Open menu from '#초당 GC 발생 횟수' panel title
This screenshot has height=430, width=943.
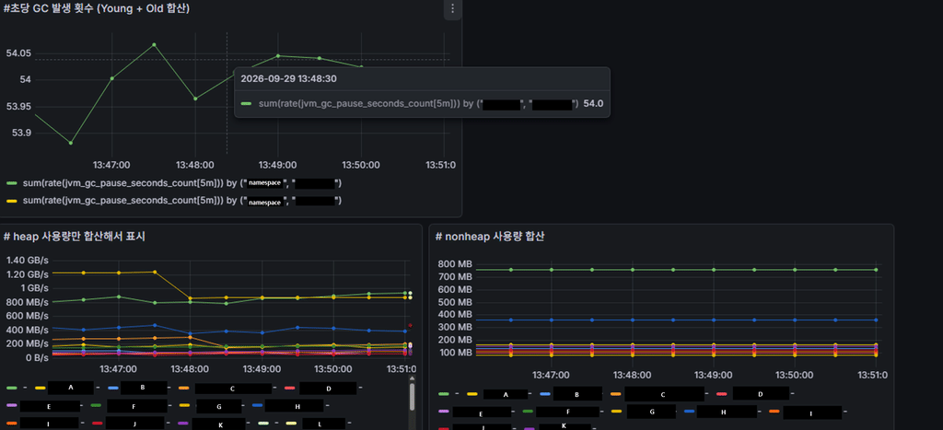tap(97, 9)
